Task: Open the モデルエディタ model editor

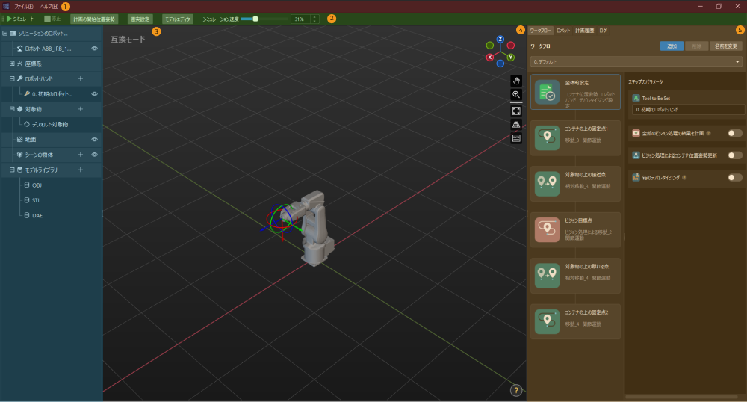Action: [178, 19]
